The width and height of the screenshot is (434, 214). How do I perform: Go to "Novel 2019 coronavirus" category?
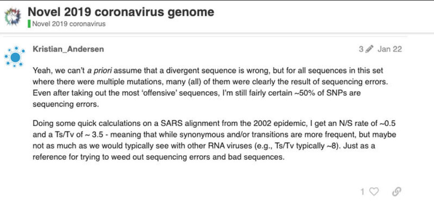tap(69, 23)
